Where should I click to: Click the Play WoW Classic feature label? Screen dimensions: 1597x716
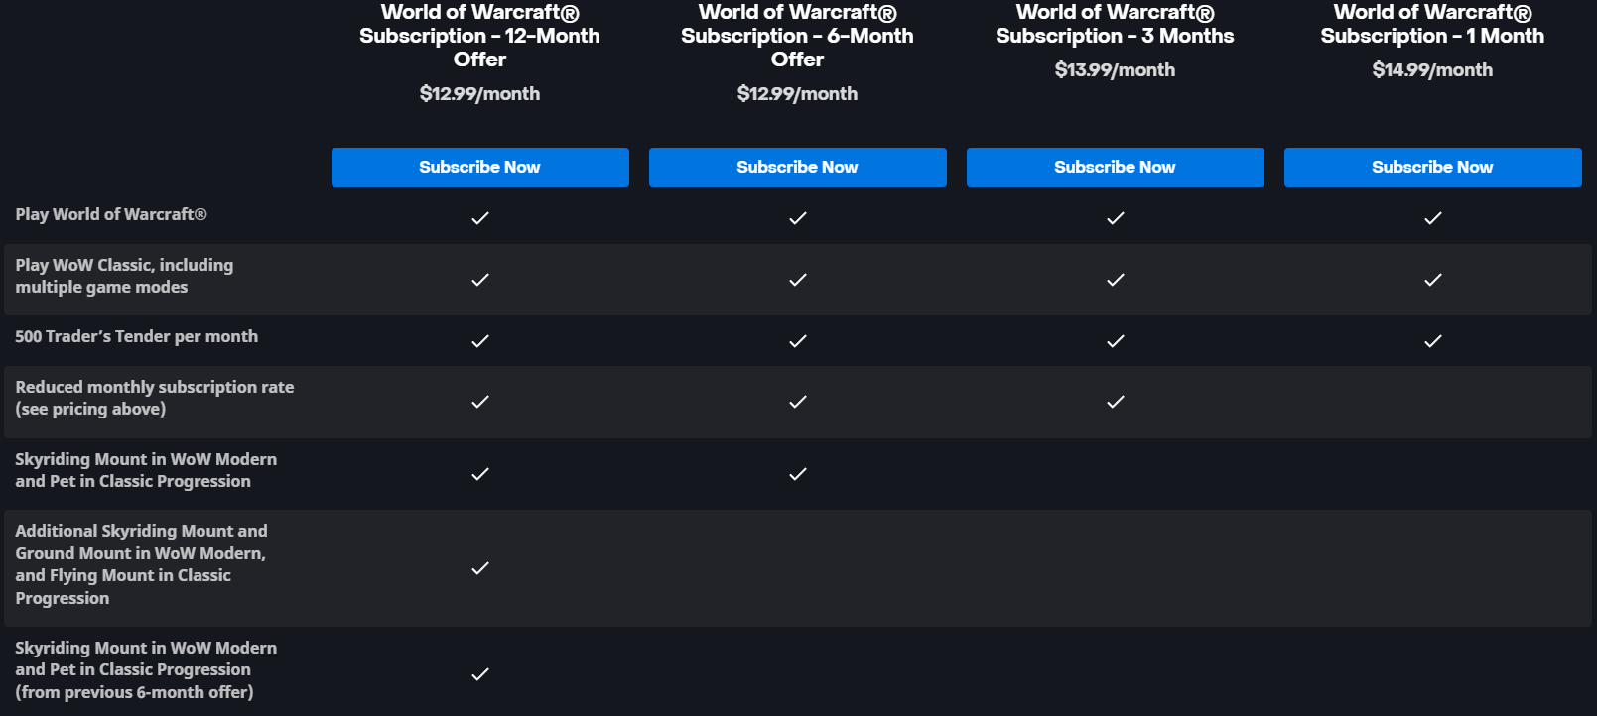(124, 276)
